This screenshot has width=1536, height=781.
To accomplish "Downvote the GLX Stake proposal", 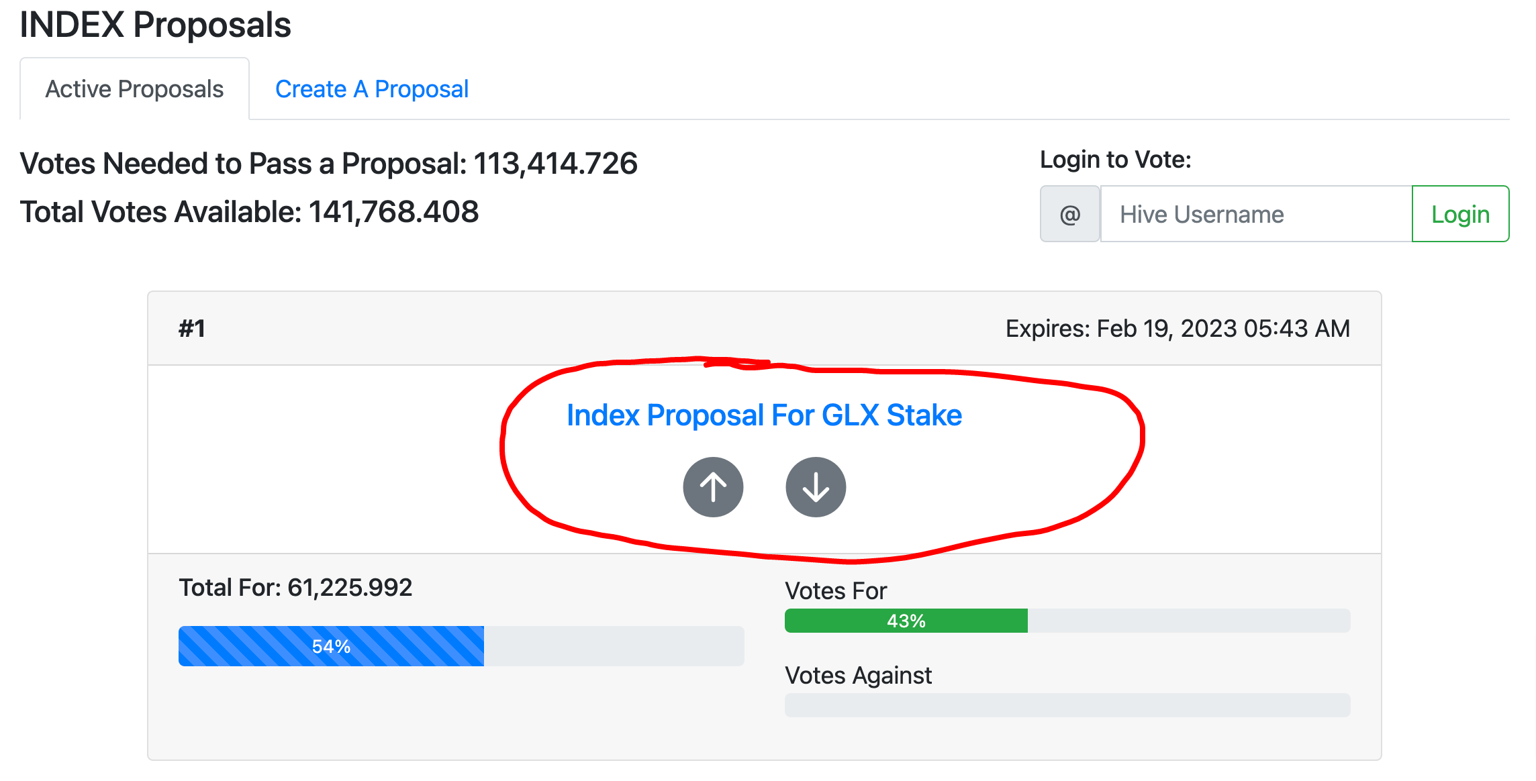I will click(816, 487).
